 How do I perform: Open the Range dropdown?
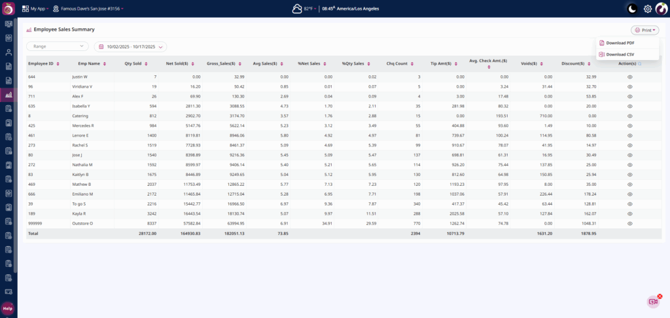57,46
